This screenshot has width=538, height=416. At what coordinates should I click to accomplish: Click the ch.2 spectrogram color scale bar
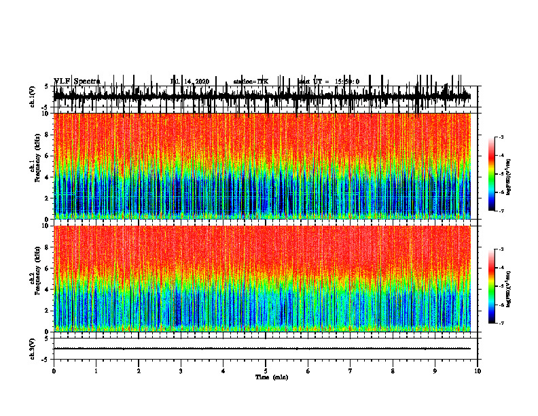point(491,286)
